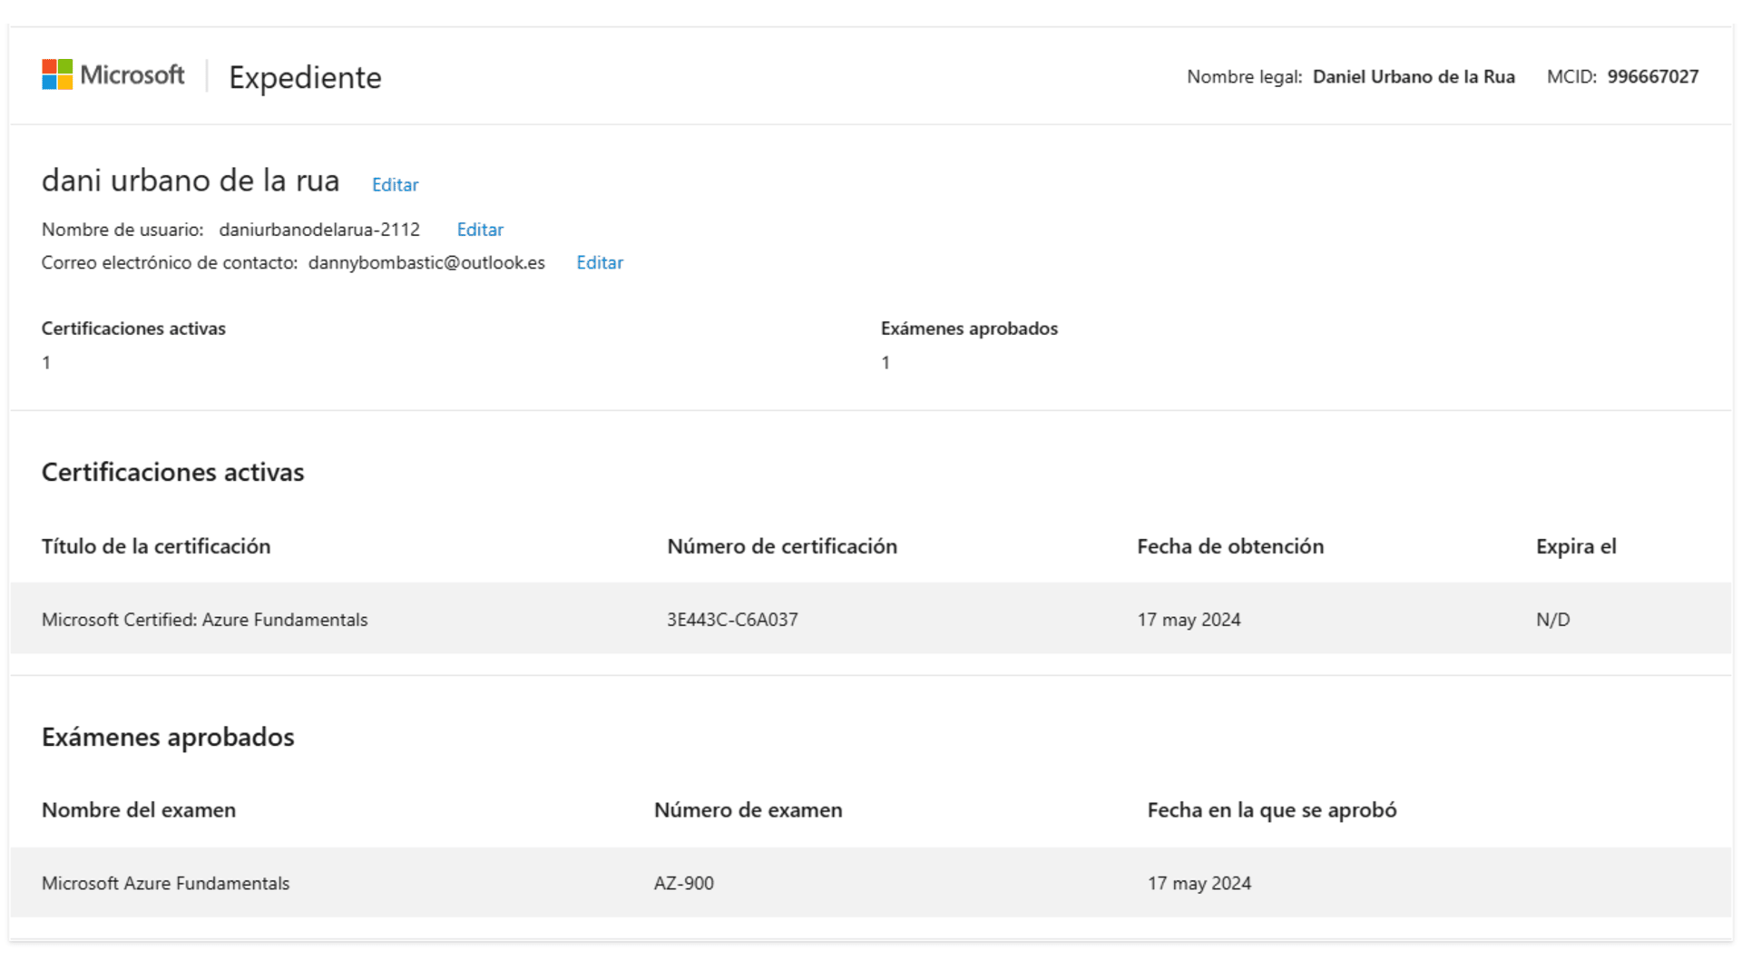The image size is (1742, 980).
Task: Click the Exámenes aprobados summary label
Action: click(x=969, y=328)
